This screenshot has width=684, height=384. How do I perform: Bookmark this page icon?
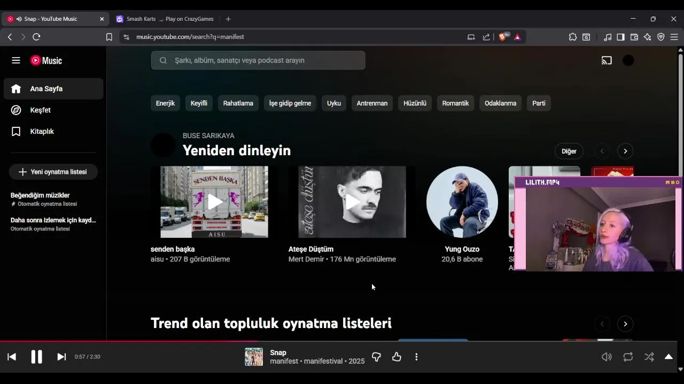[109, 37]
